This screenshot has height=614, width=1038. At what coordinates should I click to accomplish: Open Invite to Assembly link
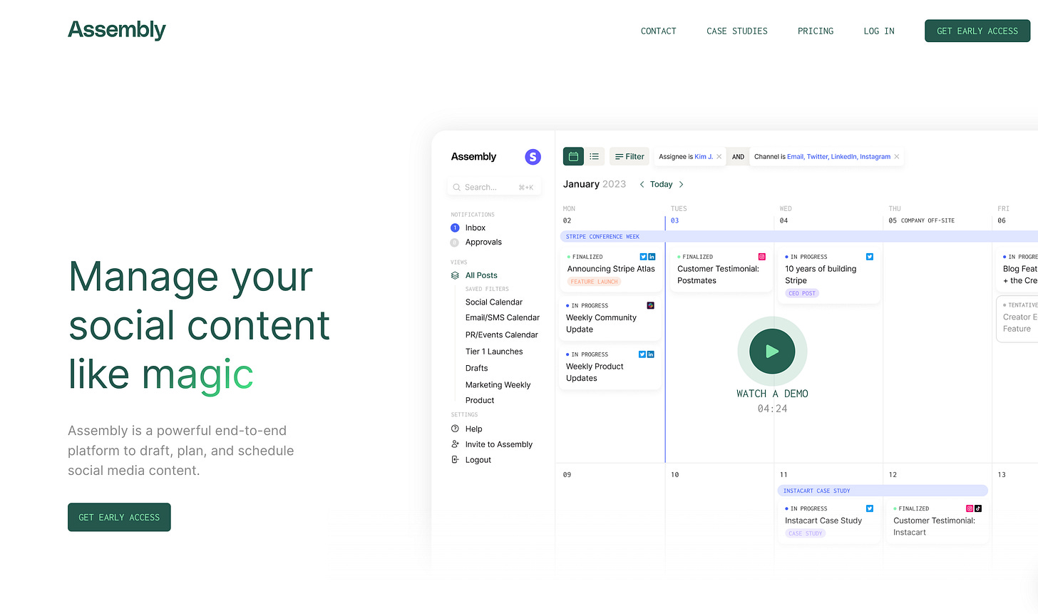[499, 444]
